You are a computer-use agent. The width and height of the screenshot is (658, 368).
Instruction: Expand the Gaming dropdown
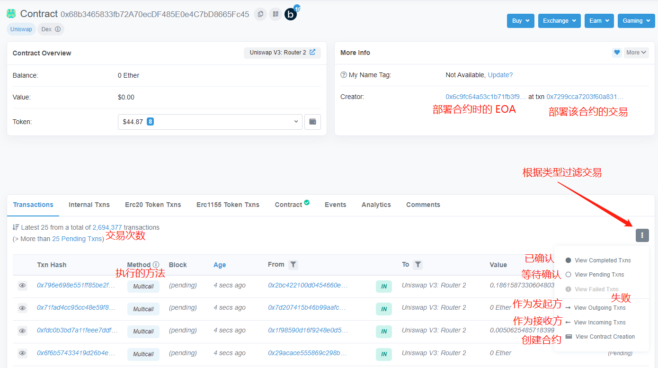[636, 21]
